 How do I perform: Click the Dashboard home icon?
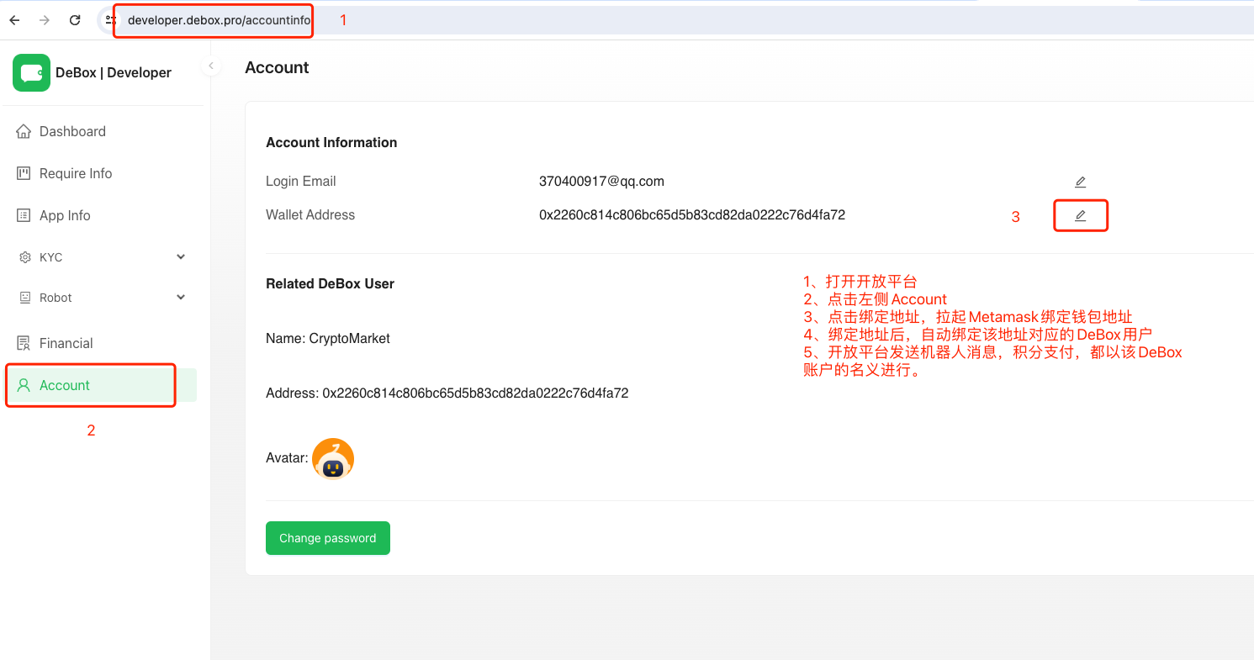coord(24,131)
